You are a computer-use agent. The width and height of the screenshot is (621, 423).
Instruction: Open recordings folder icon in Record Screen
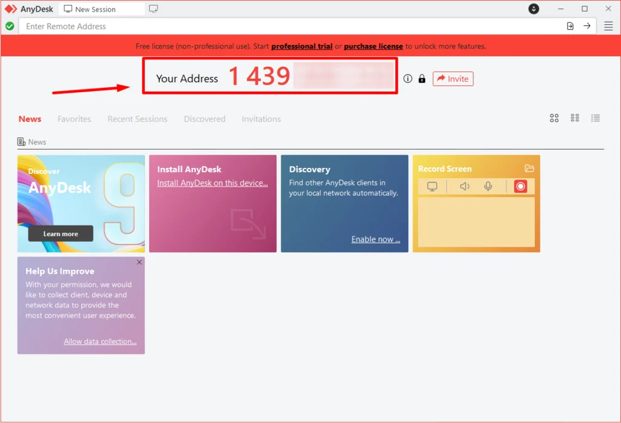(x=529, y=168)
